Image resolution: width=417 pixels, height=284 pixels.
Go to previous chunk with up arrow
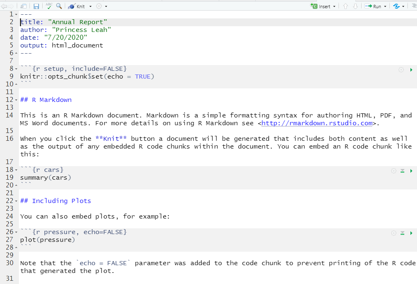pos(346,6)
